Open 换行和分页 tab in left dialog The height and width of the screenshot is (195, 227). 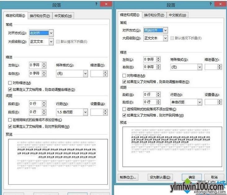(x=40, y=16)
